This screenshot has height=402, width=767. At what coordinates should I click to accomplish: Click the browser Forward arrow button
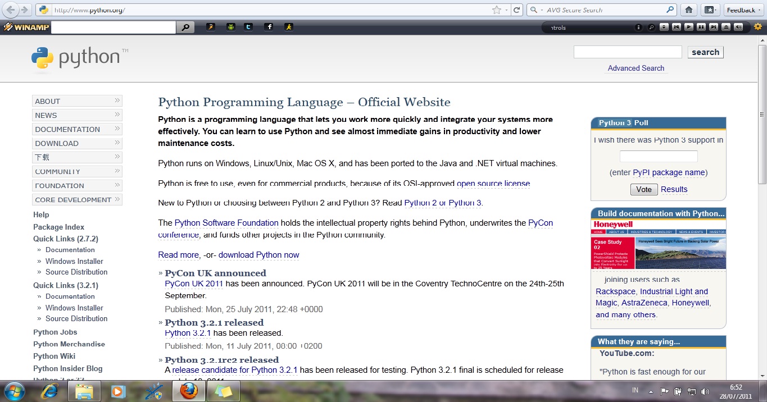[x=25, y=10]
